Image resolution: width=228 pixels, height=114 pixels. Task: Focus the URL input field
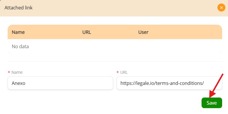(x=169, y=83)
